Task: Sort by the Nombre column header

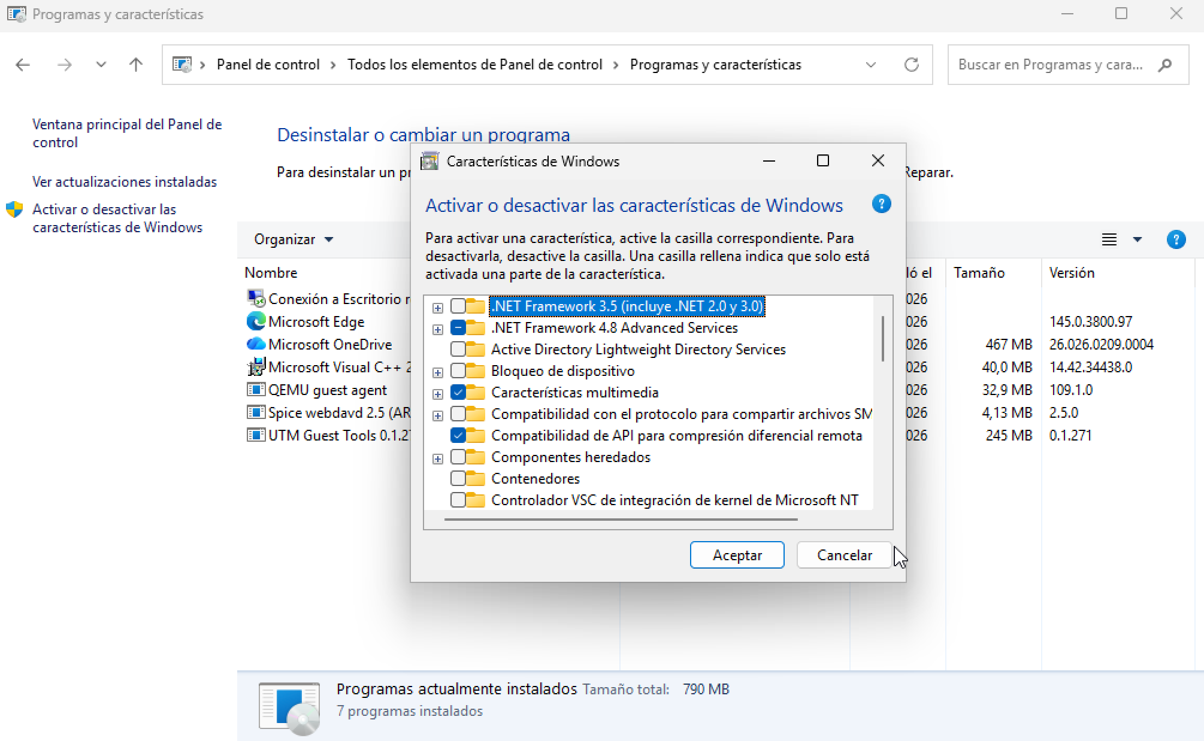Action: (271, 273)
